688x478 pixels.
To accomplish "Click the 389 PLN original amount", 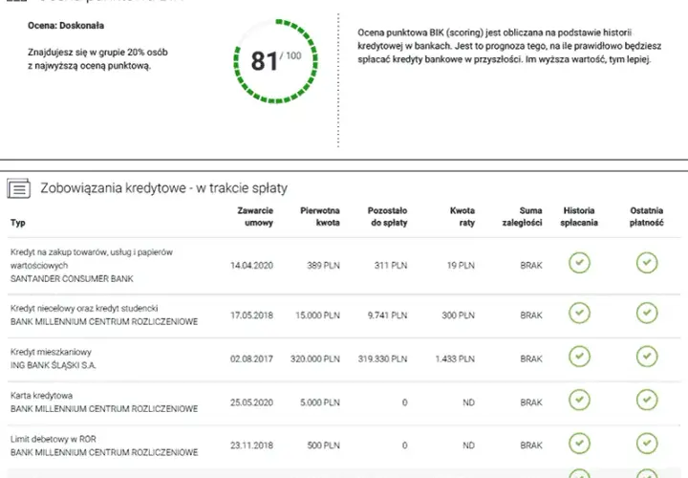I will click(323, 265).
